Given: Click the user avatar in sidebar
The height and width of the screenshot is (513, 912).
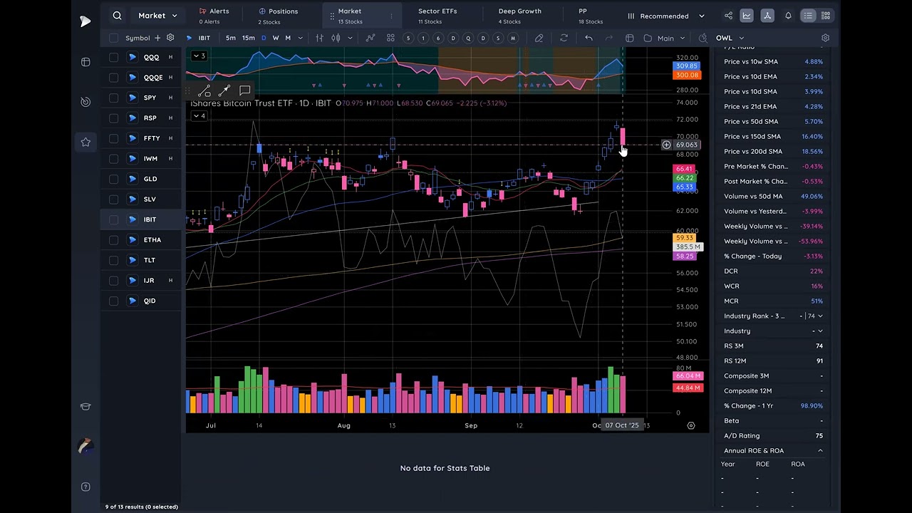Looking at the screenshot, I should pos(85,447).
